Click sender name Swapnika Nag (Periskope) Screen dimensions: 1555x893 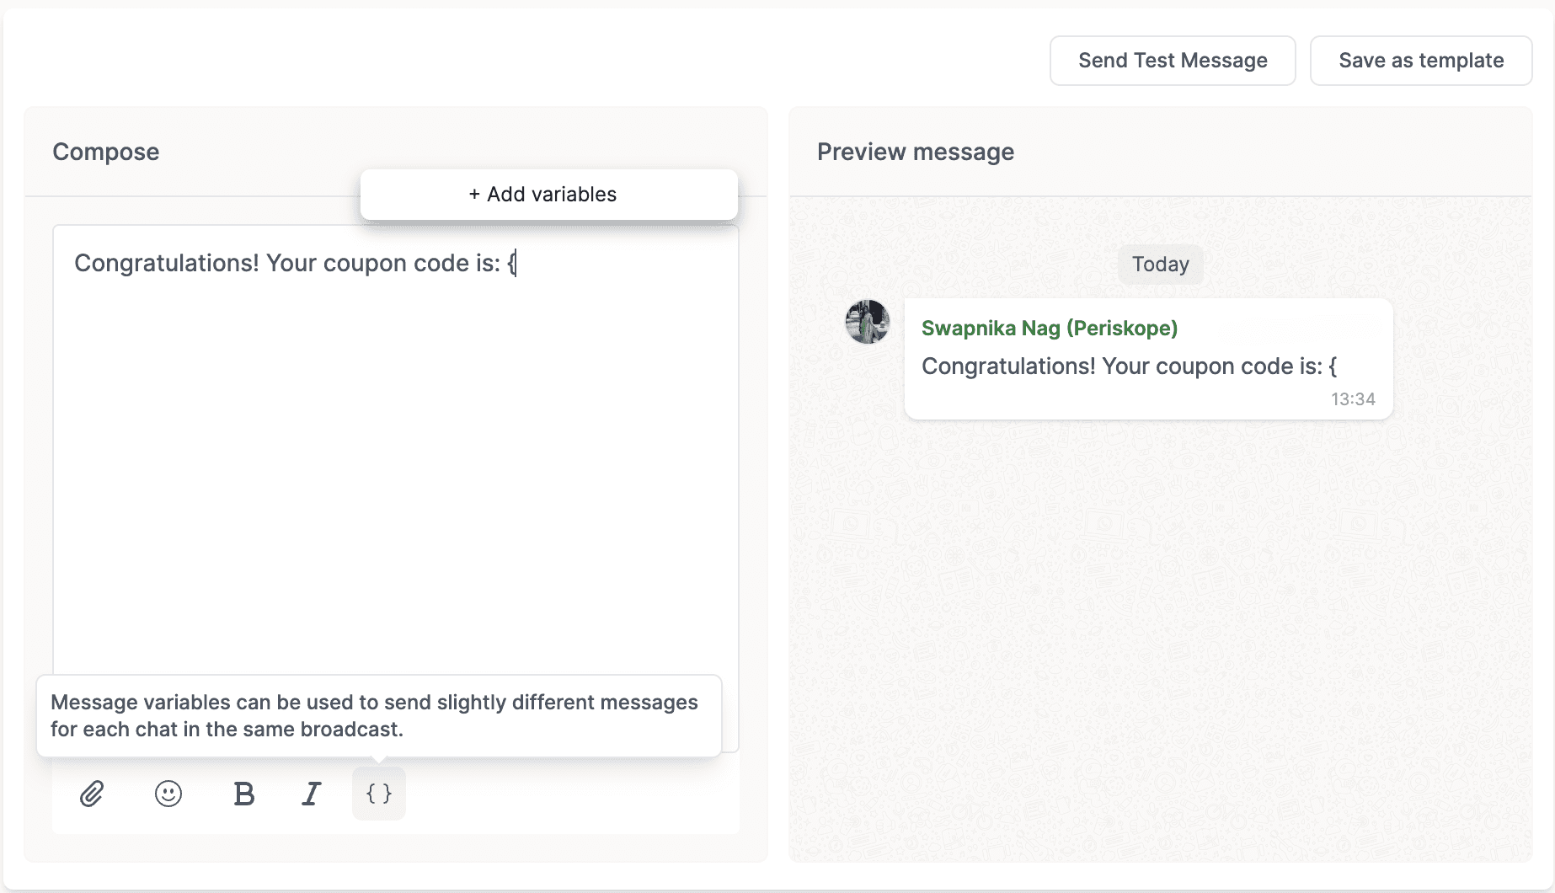coord(1049,328)
